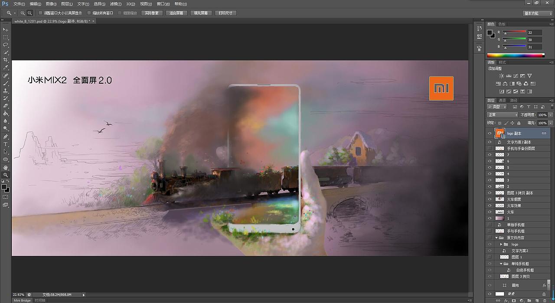Image resolution: width=555 pixels, height=303 pixels.
Task: Open the 'Mini Bridge' panel tab
Action: (x=22, y=300)
